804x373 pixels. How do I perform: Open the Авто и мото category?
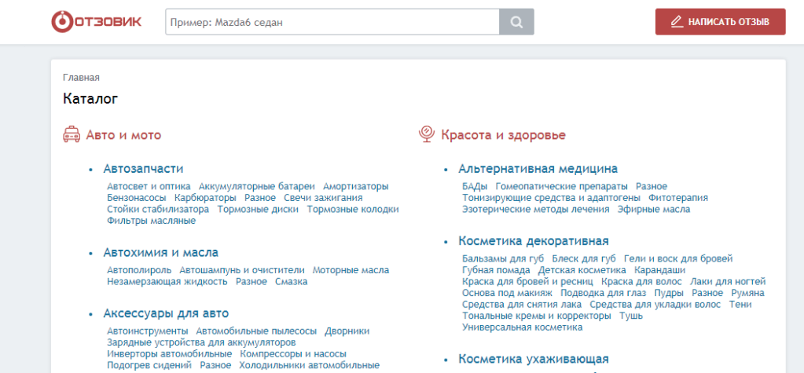123,135
